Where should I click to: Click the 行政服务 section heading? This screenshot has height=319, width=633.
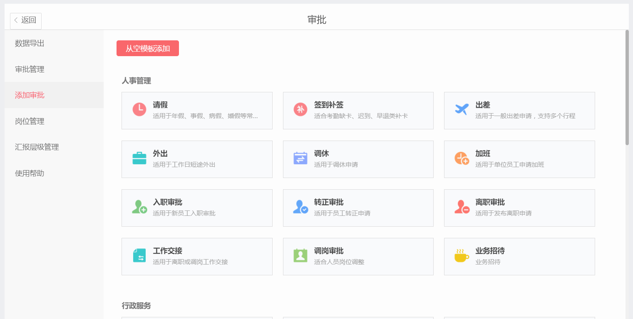coord(136,306)
